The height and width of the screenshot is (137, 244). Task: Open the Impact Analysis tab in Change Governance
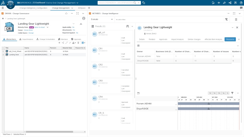(x=26, y=39)
